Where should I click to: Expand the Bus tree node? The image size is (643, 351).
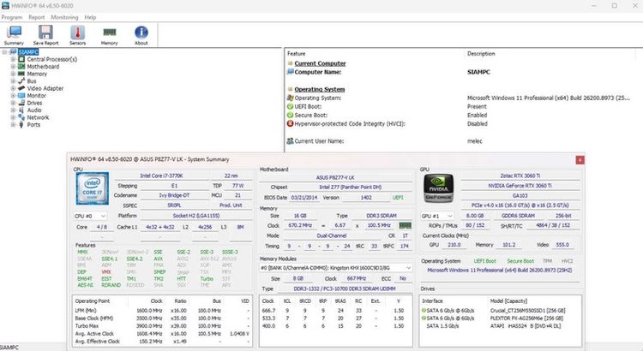pyautogui.click(x=13, y=81)
